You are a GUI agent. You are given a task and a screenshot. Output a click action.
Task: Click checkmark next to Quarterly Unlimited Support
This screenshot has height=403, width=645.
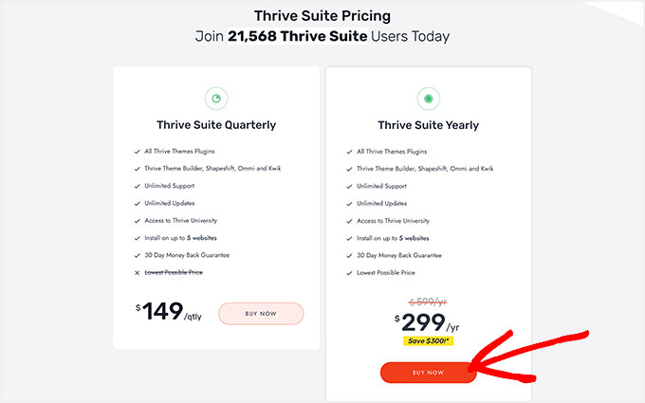138,186
